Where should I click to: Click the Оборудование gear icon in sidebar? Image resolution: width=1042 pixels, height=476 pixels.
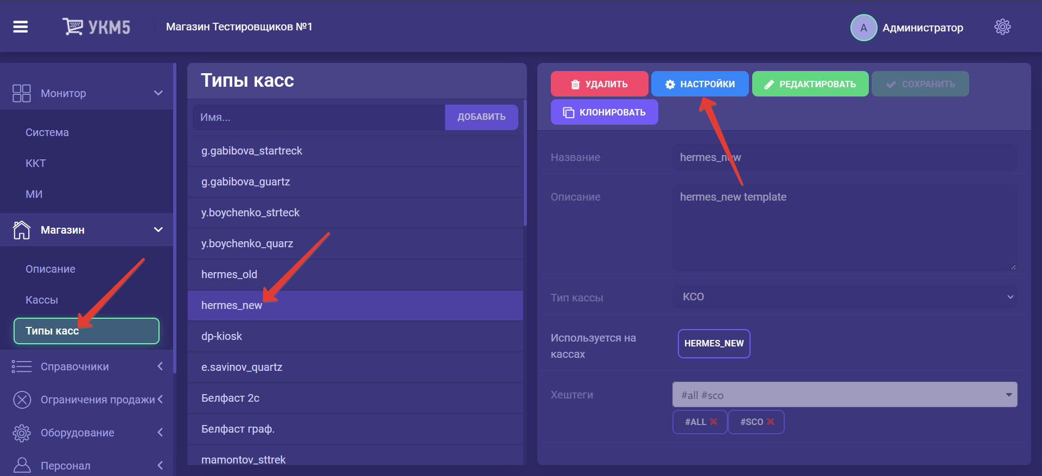[22, 433]
